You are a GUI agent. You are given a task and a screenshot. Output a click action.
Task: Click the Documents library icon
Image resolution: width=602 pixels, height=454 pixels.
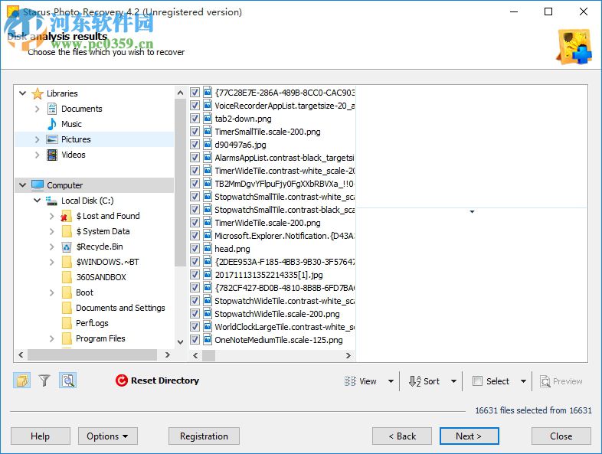click(52, 109)
